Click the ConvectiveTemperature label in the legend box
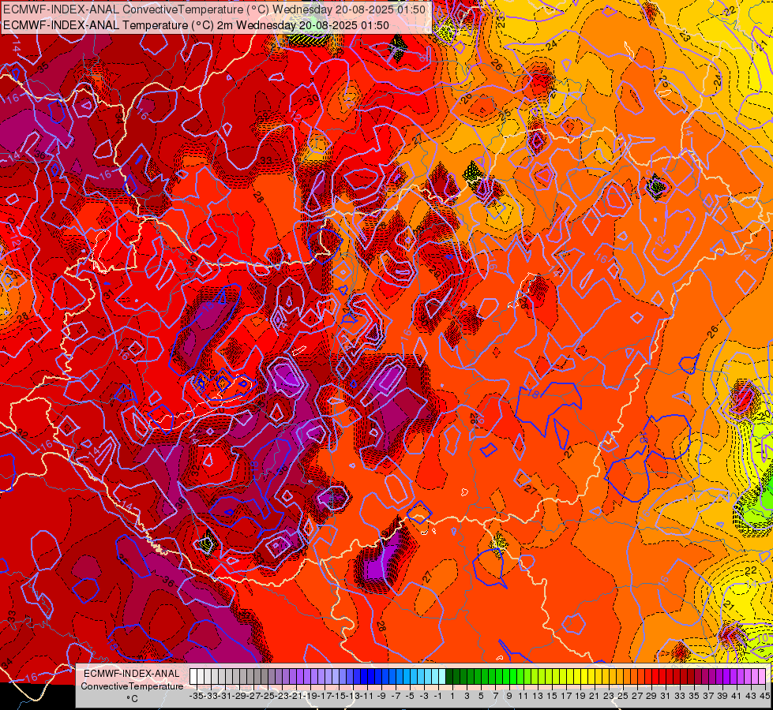 pyautogui.click(x=132, y=686)
